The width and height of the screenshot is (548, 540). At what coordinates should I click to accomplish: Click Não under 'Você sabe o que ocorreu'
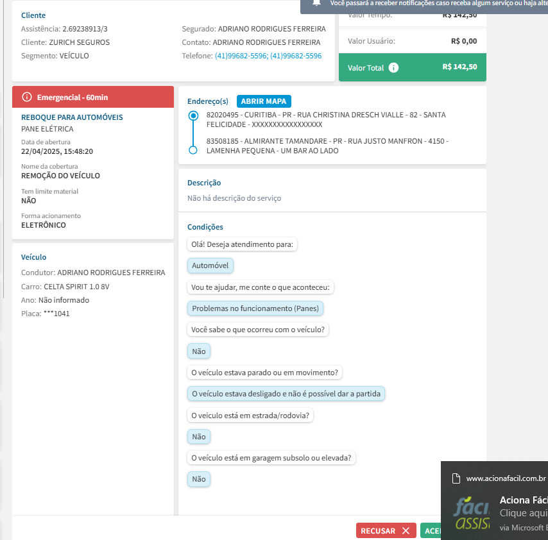click(199, 351)
